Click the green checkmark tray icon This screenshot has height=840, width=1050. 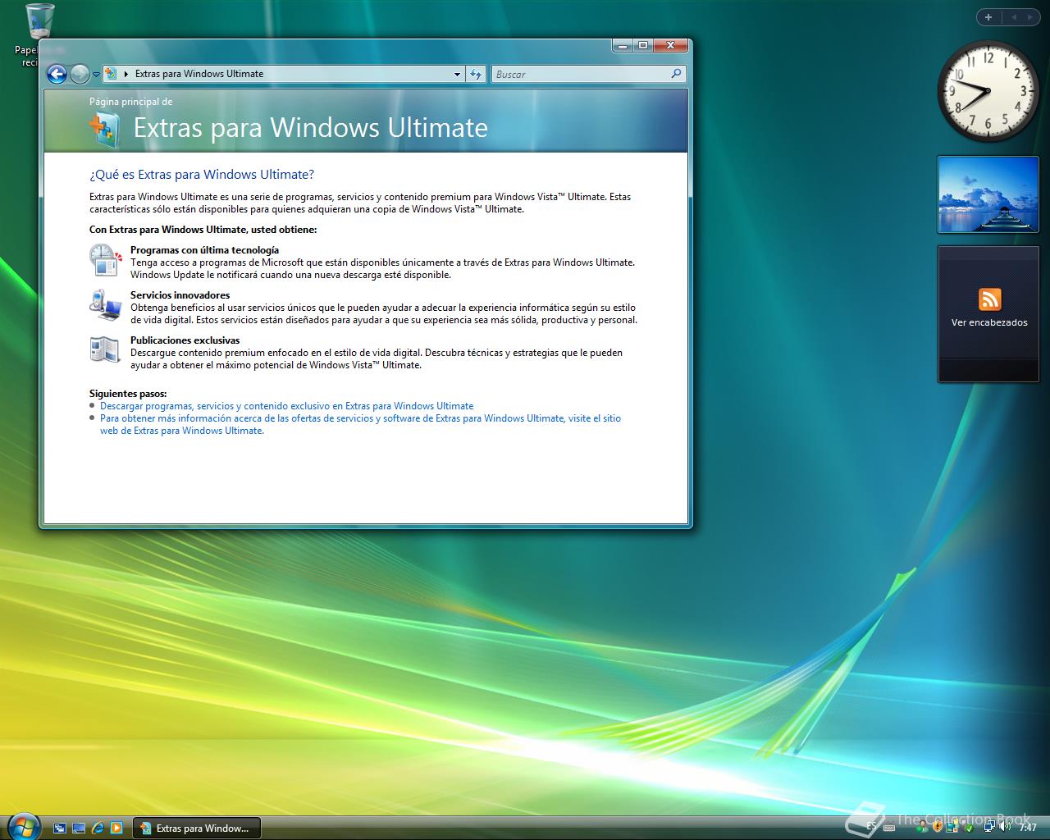[969, 829]
